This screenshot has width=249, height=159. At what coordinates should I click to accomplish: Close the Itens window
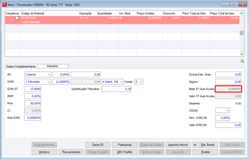[x=243, y=5]
